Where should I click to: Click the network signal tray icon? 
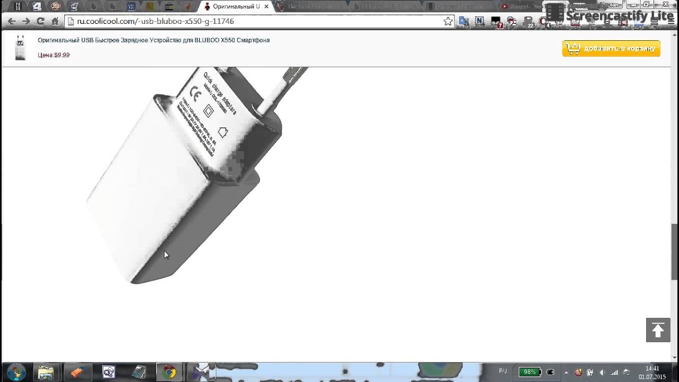coord(614,372)
